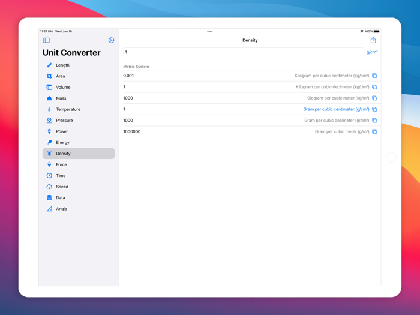The width and height of the screenshot is (420, 315).
Task: Click the value input field containing 1
Action: (x=244, y=52)
